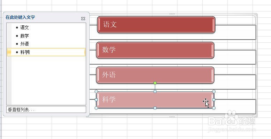
Task: Select the 语文 SmartArt shape
Action: 156,25
